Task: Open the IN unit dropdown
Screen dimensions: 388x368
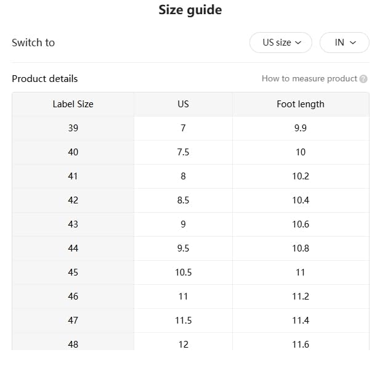Action: (x=344, y=43)
